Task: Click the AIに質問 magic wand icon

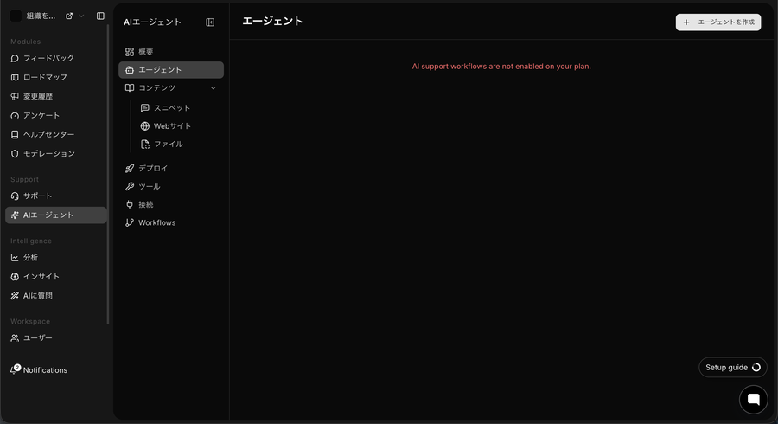Action: coord(15,296)
